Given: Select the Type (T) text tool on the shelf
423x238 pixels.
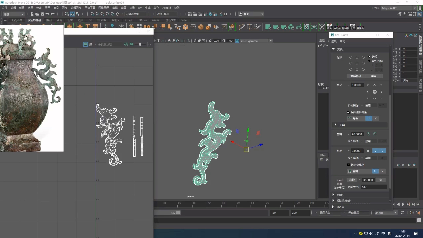Looking at the screenshot, I should coord(88,26).
